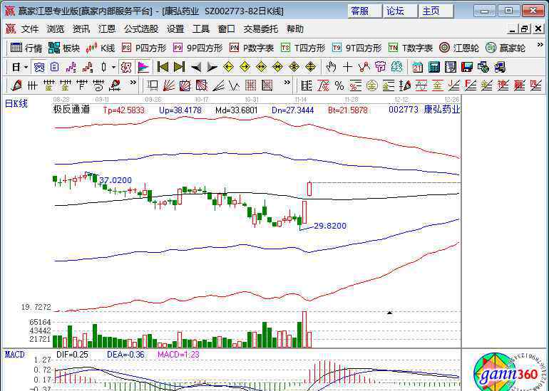Click the circled 金 golden ratio icon
Image resolution: width=549 pixels, height=391 pixels.
click(372, 85)
